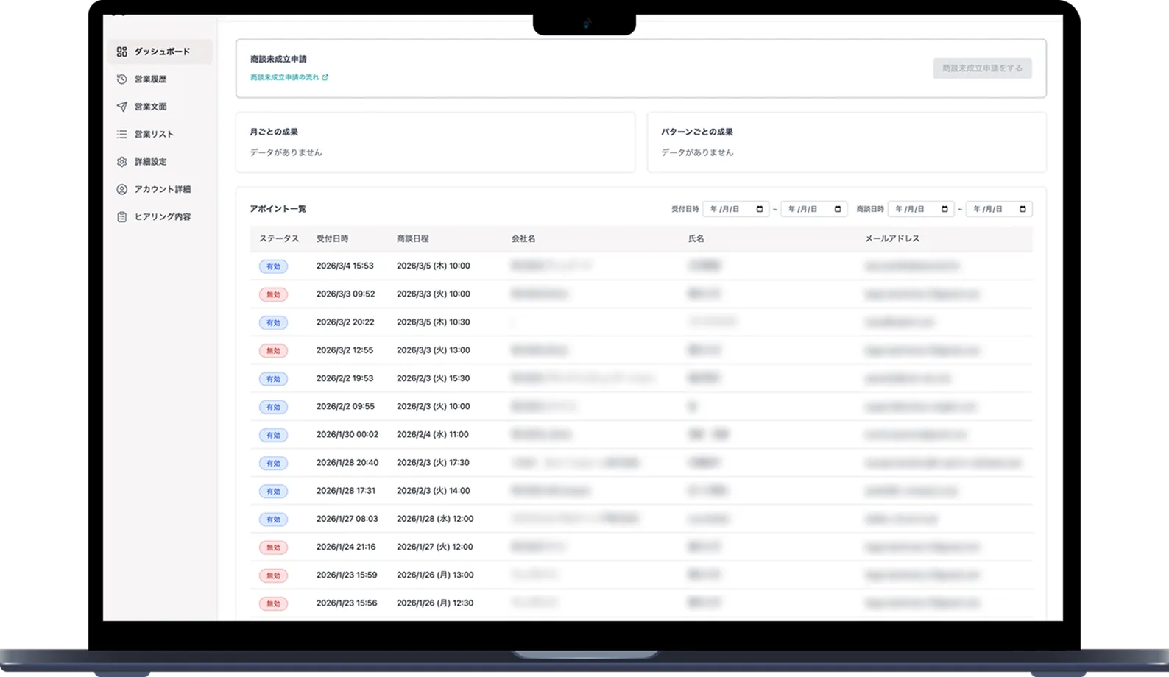
Task: Click the 営業リスト list icon
Action: tap(122, 134)
